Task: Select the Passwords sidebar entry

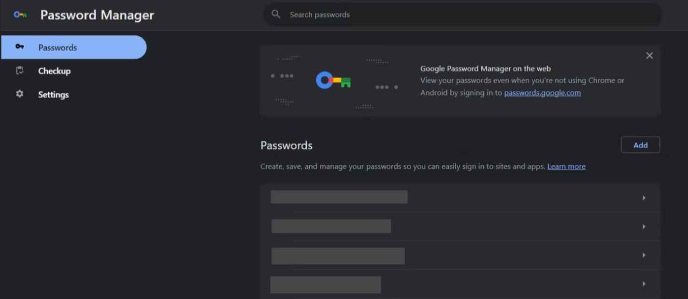Action: (x=57, y=47)
